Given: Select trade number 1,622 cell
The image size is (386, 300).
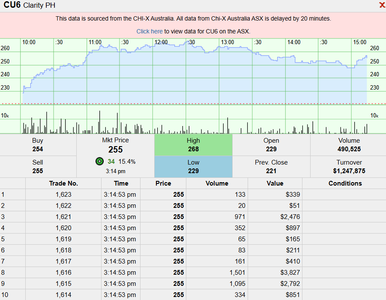Looking at the screenshot, I should point(63,206).
